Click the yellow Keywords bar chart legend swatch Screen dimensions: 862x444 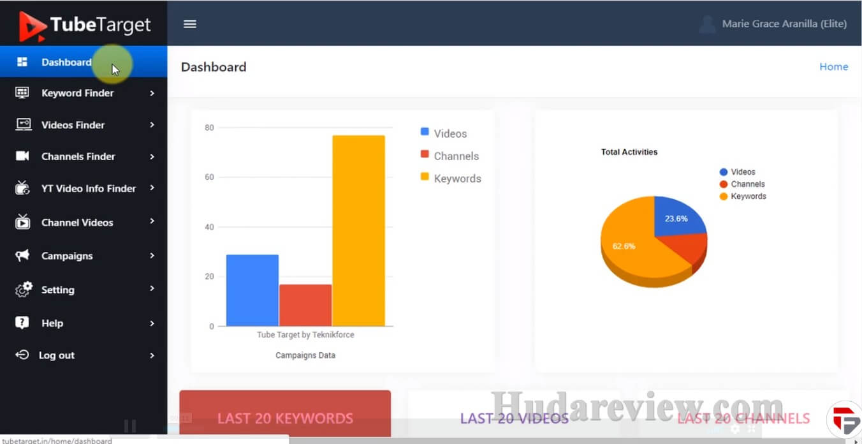425,176
